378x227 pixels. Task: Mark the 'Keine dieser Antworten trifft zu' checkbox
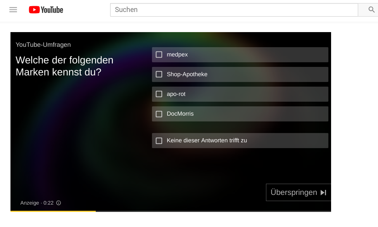pyautogui.click(x=159, y=140)
